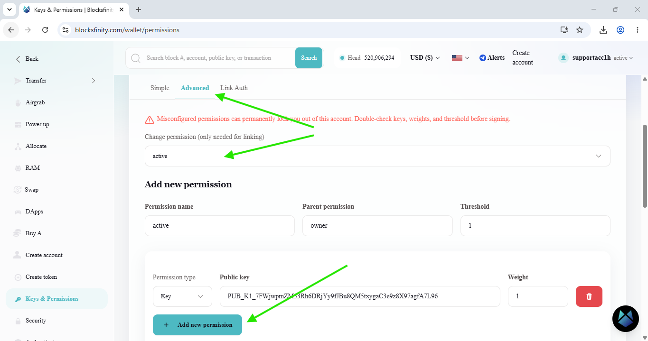
Task: Click the Search button
Action: [x=309, y=58]
